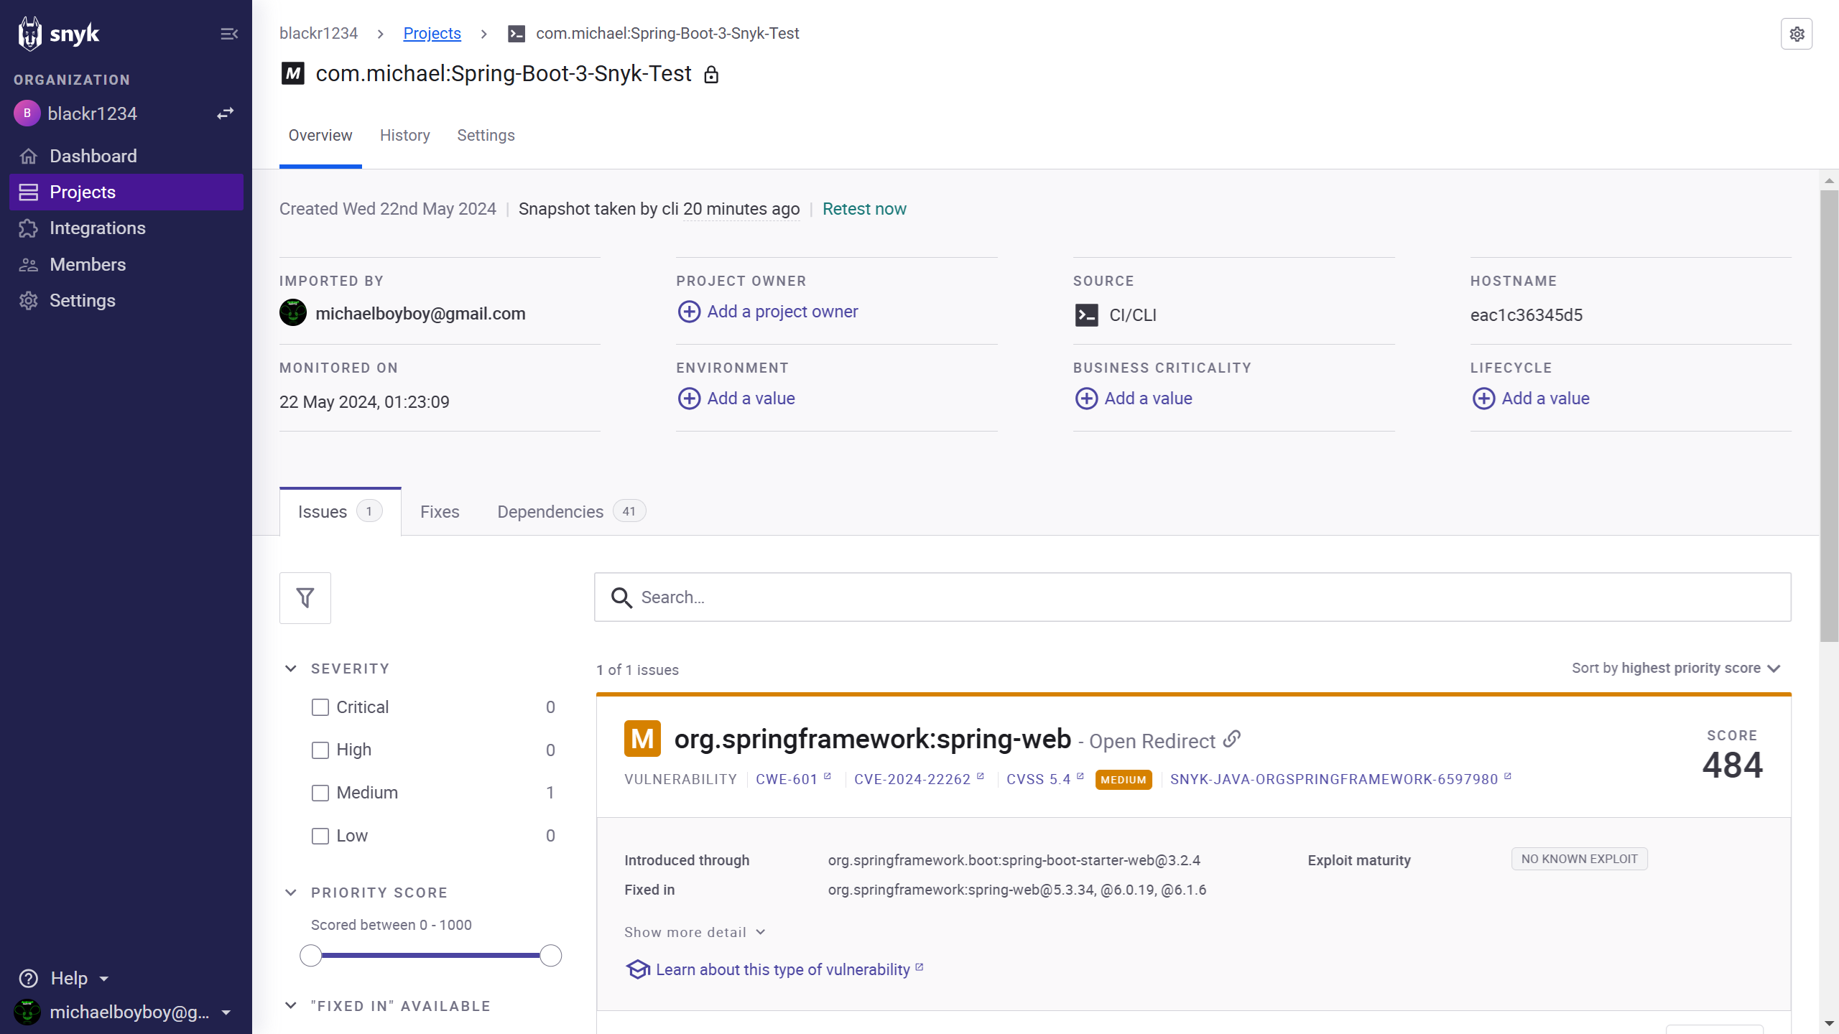The width and height of the screenshot is (1839, 1034).
Task: Copy link icon next to Open Redirect
Action: (1232, 739)
